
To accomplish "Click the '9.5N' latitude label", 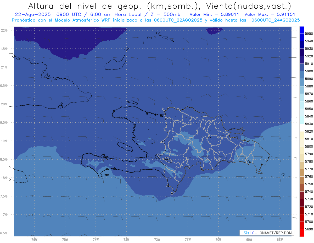I will click(4, 123).
